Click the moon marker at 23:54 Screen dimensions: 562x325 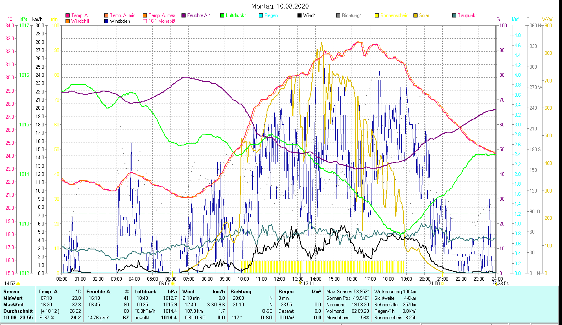(x=496, y=284)
